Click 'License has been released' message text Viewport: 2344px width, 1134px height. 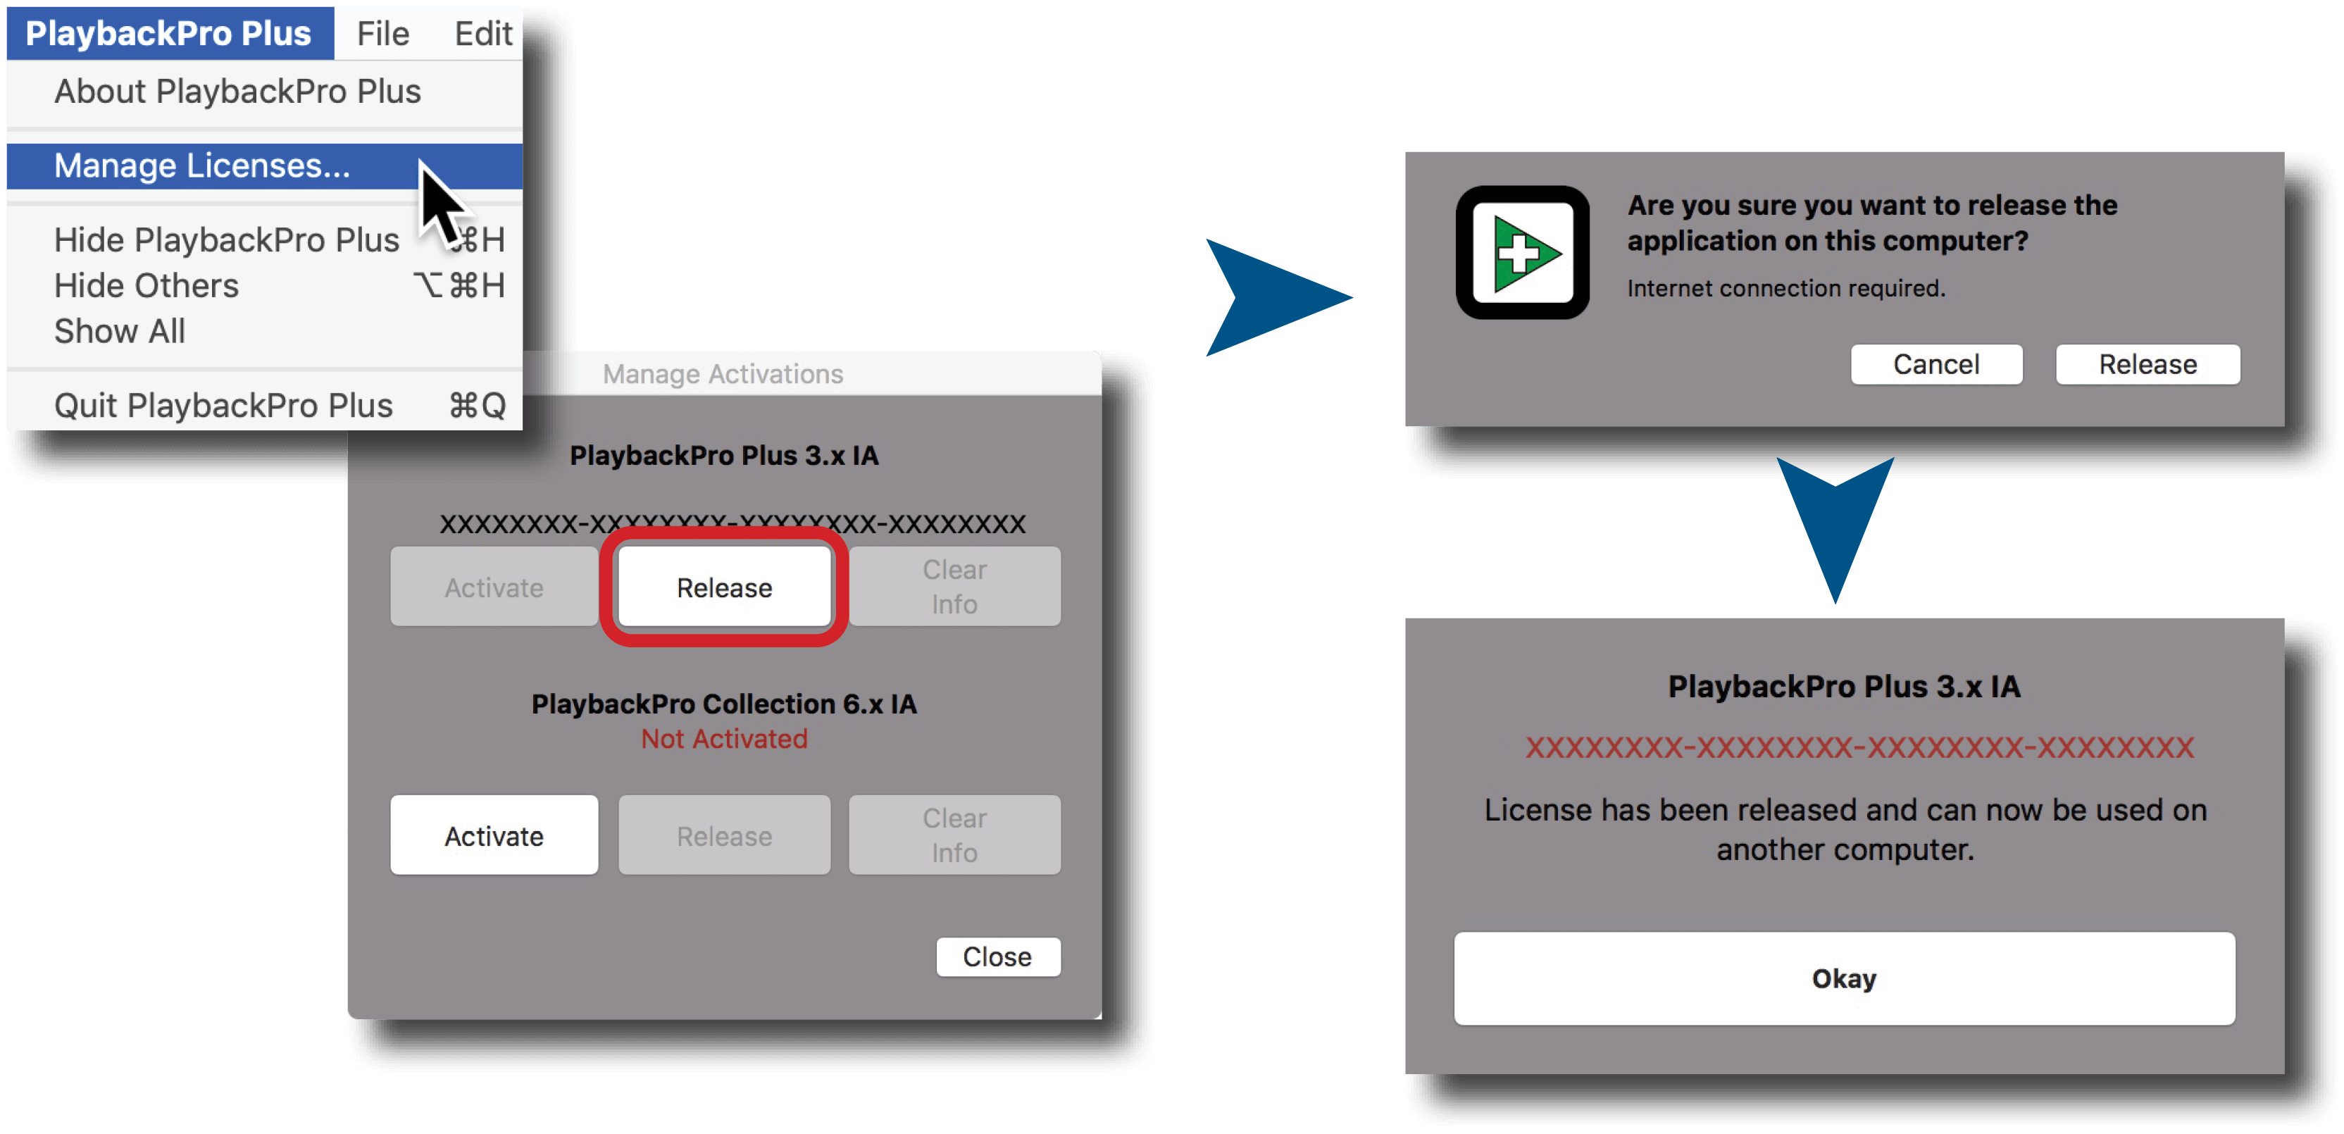point(1845,829)
